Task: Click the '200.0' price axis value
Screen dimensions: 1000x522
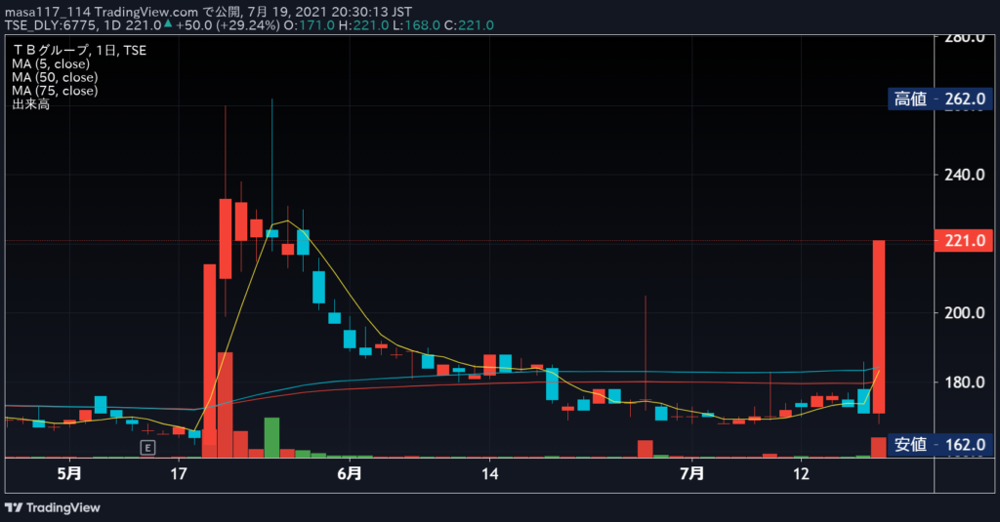Action: coord(964,313)
